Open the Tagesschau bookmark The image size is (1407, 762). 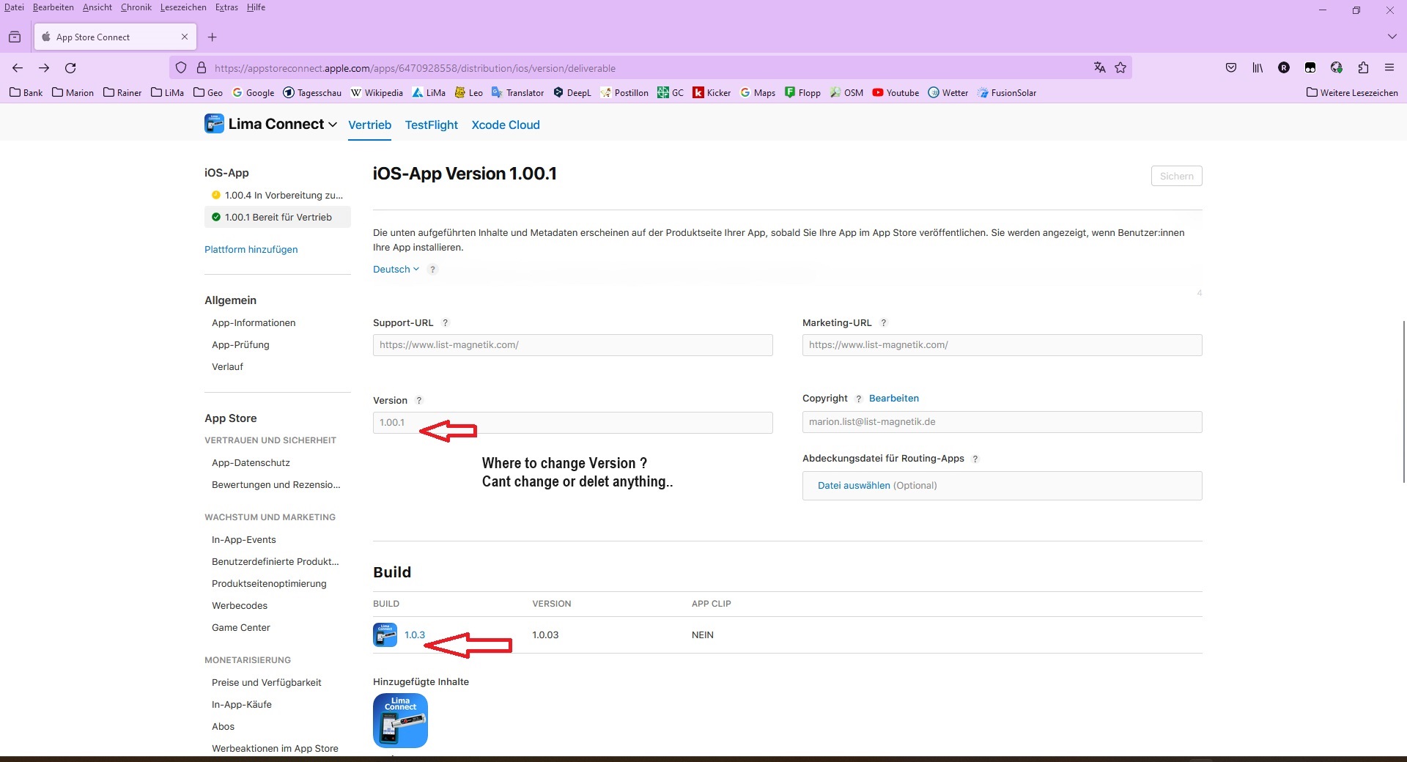(x=312, y=93)
